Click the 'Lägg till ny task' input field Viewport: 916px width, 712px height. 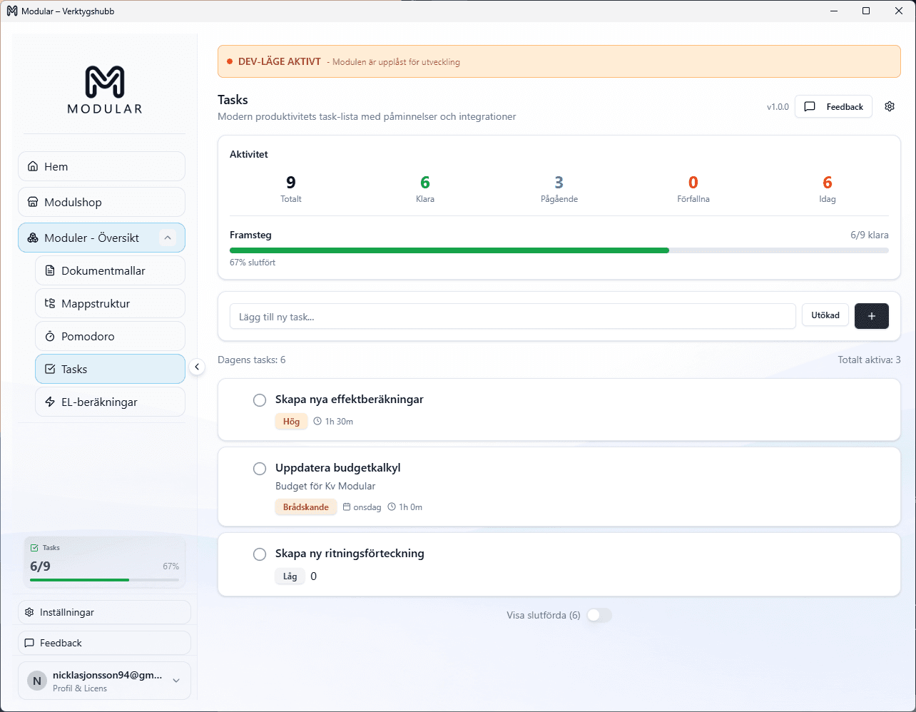point(512,317)
